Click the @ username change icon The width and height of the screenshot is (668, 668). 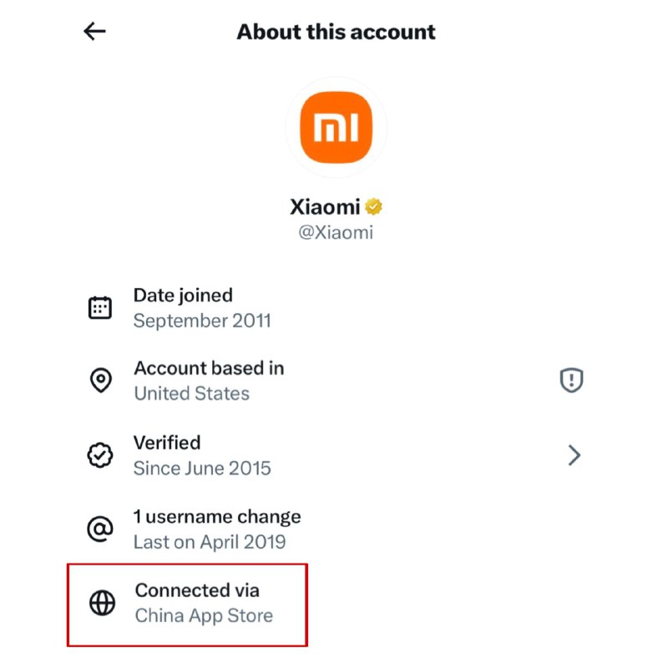(x=100, y=529)
